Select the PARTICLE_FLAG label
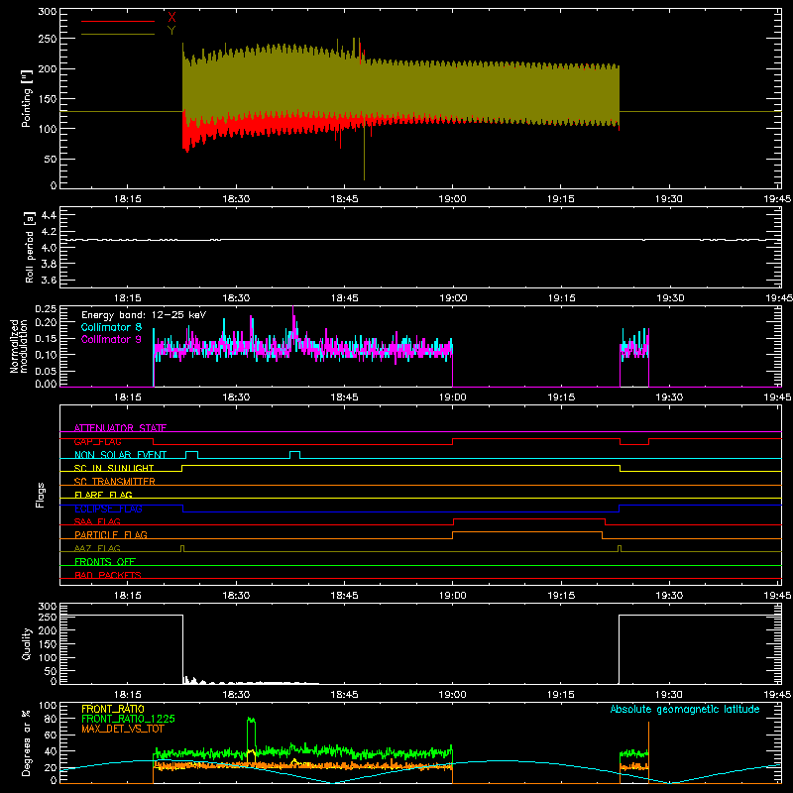The width and height of the screenshot is (793, 793). coord(111,534)
